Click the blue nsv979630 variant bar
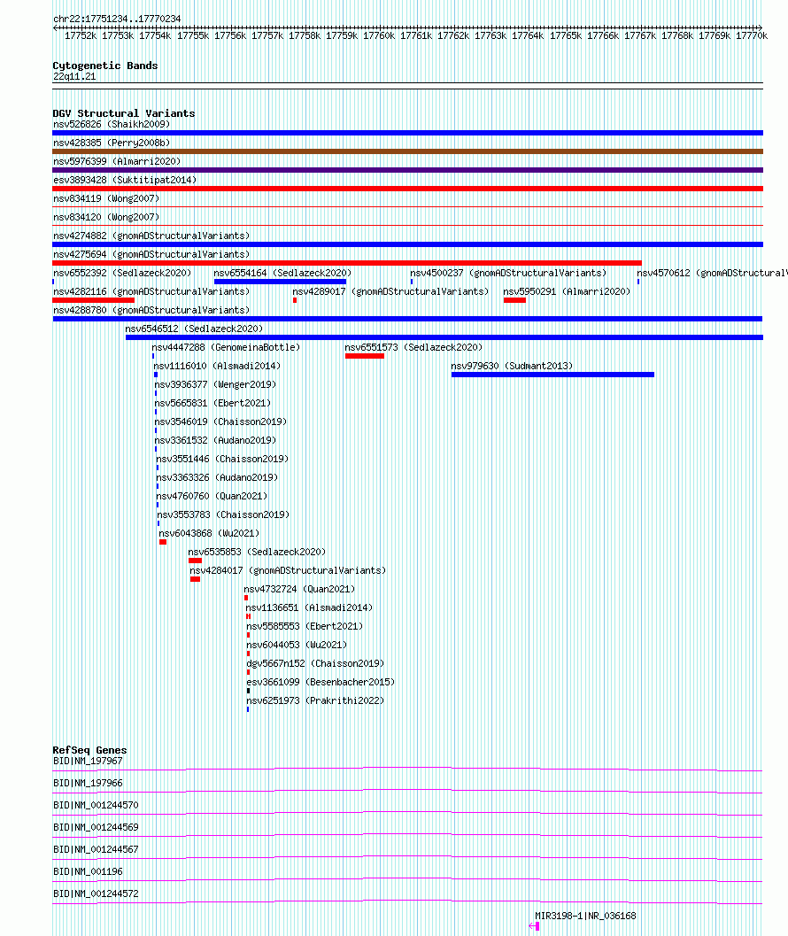The width and height of the screenshot is (788, 936). 552,375
